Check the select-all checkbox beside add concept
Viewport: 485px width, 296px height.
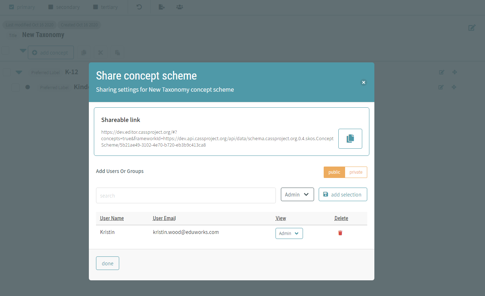pyautogui.click(x=5, y=51)
